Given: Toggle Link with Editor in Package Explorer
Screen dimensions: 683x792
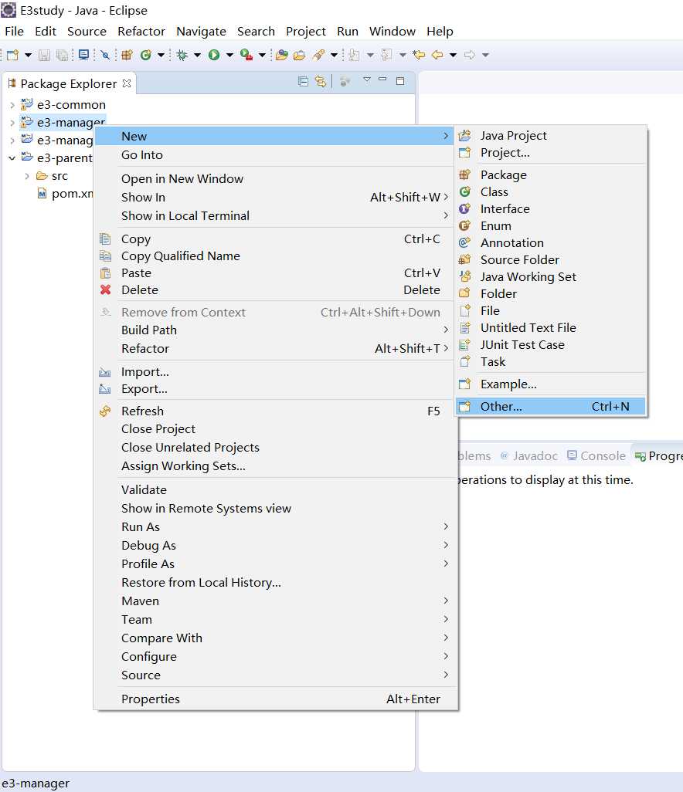Looking at the screenshot, I should pos(321,81).
